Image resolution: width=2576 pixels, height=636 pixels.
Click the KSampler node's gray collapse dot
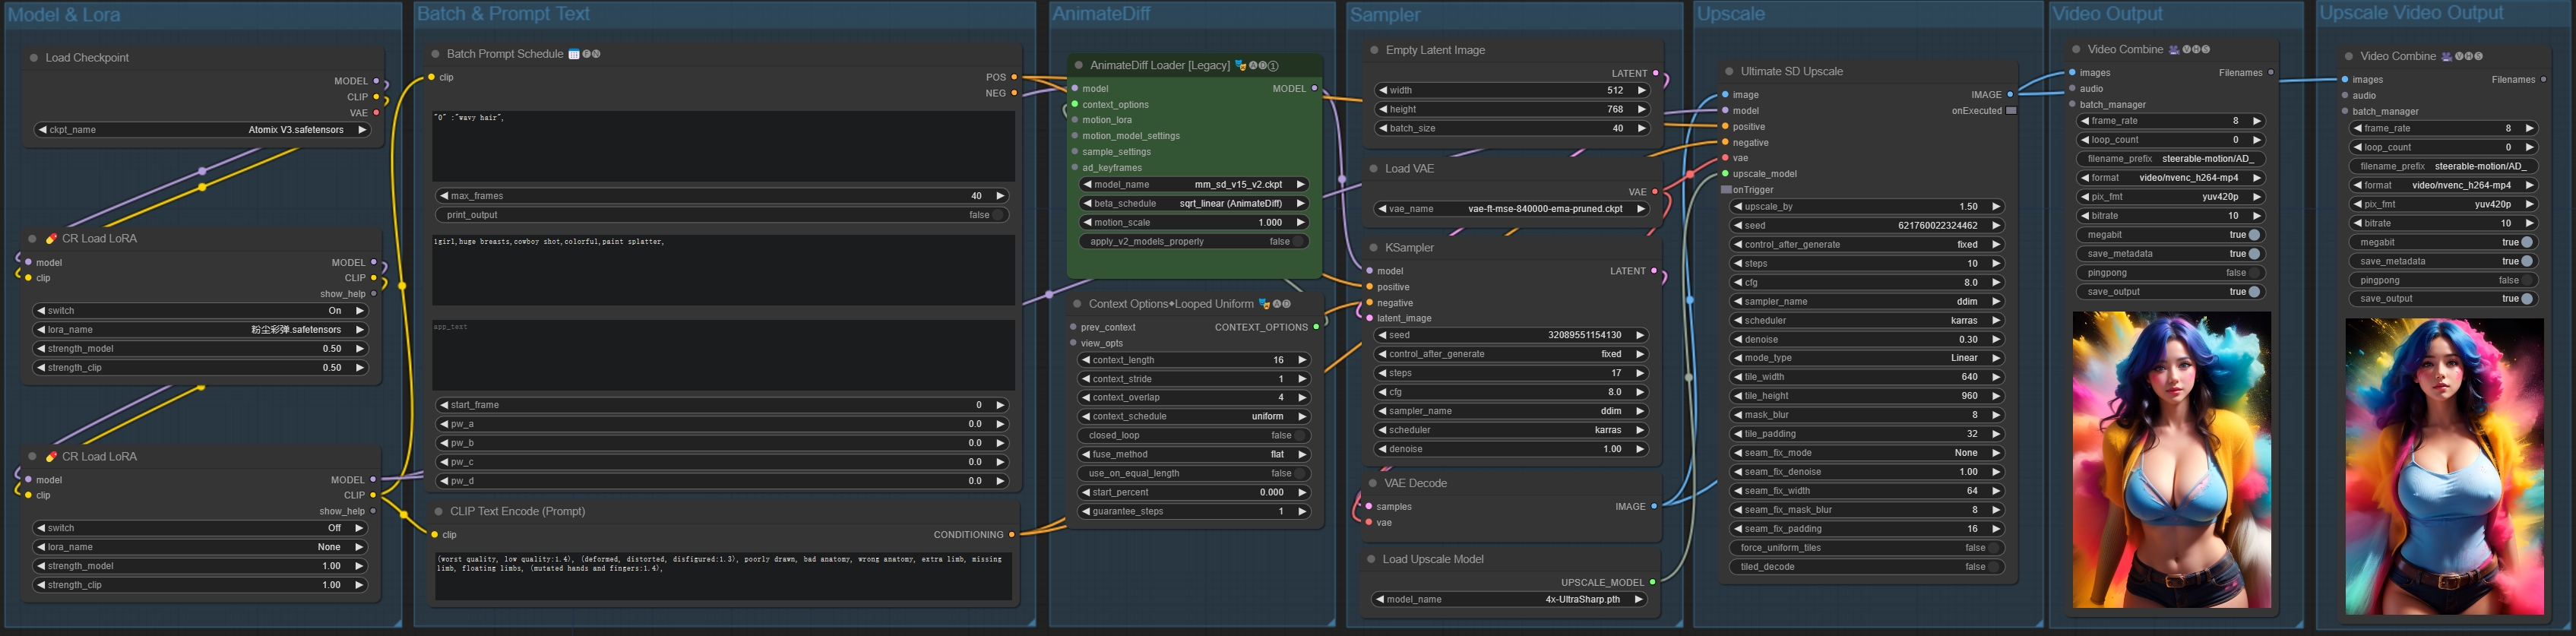point(1373,248)
